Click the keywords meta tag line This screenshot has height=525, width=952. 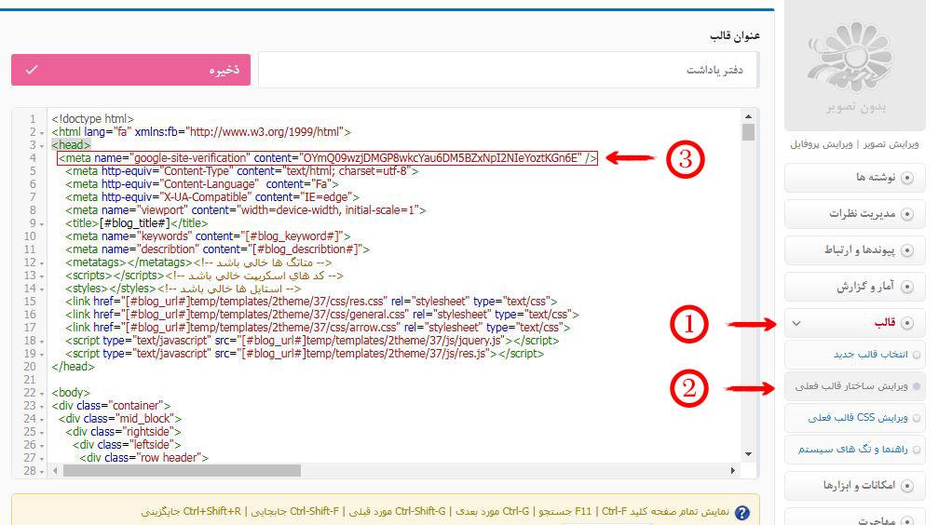[x=208, y=236]
